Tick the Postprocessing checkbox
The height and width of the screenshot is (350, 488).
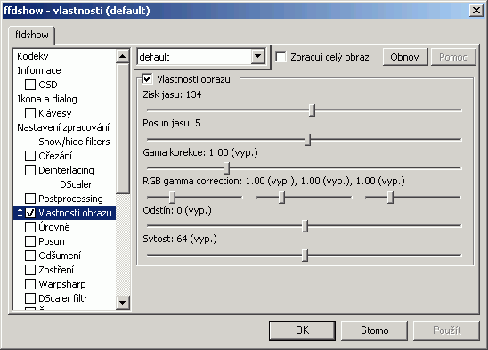pyautogui.click(x=30, y=199)
